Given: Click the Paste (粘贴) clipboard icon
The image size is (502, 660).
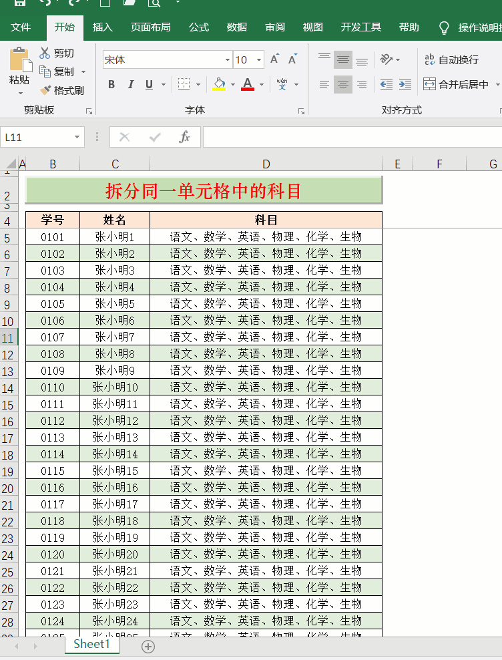Looking at the screenshot, I should point(20,59).
